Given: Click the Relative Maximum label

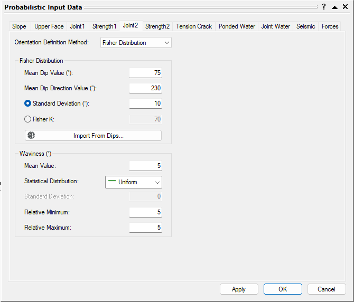Looking at the screenshot, I should click(48, 228).
